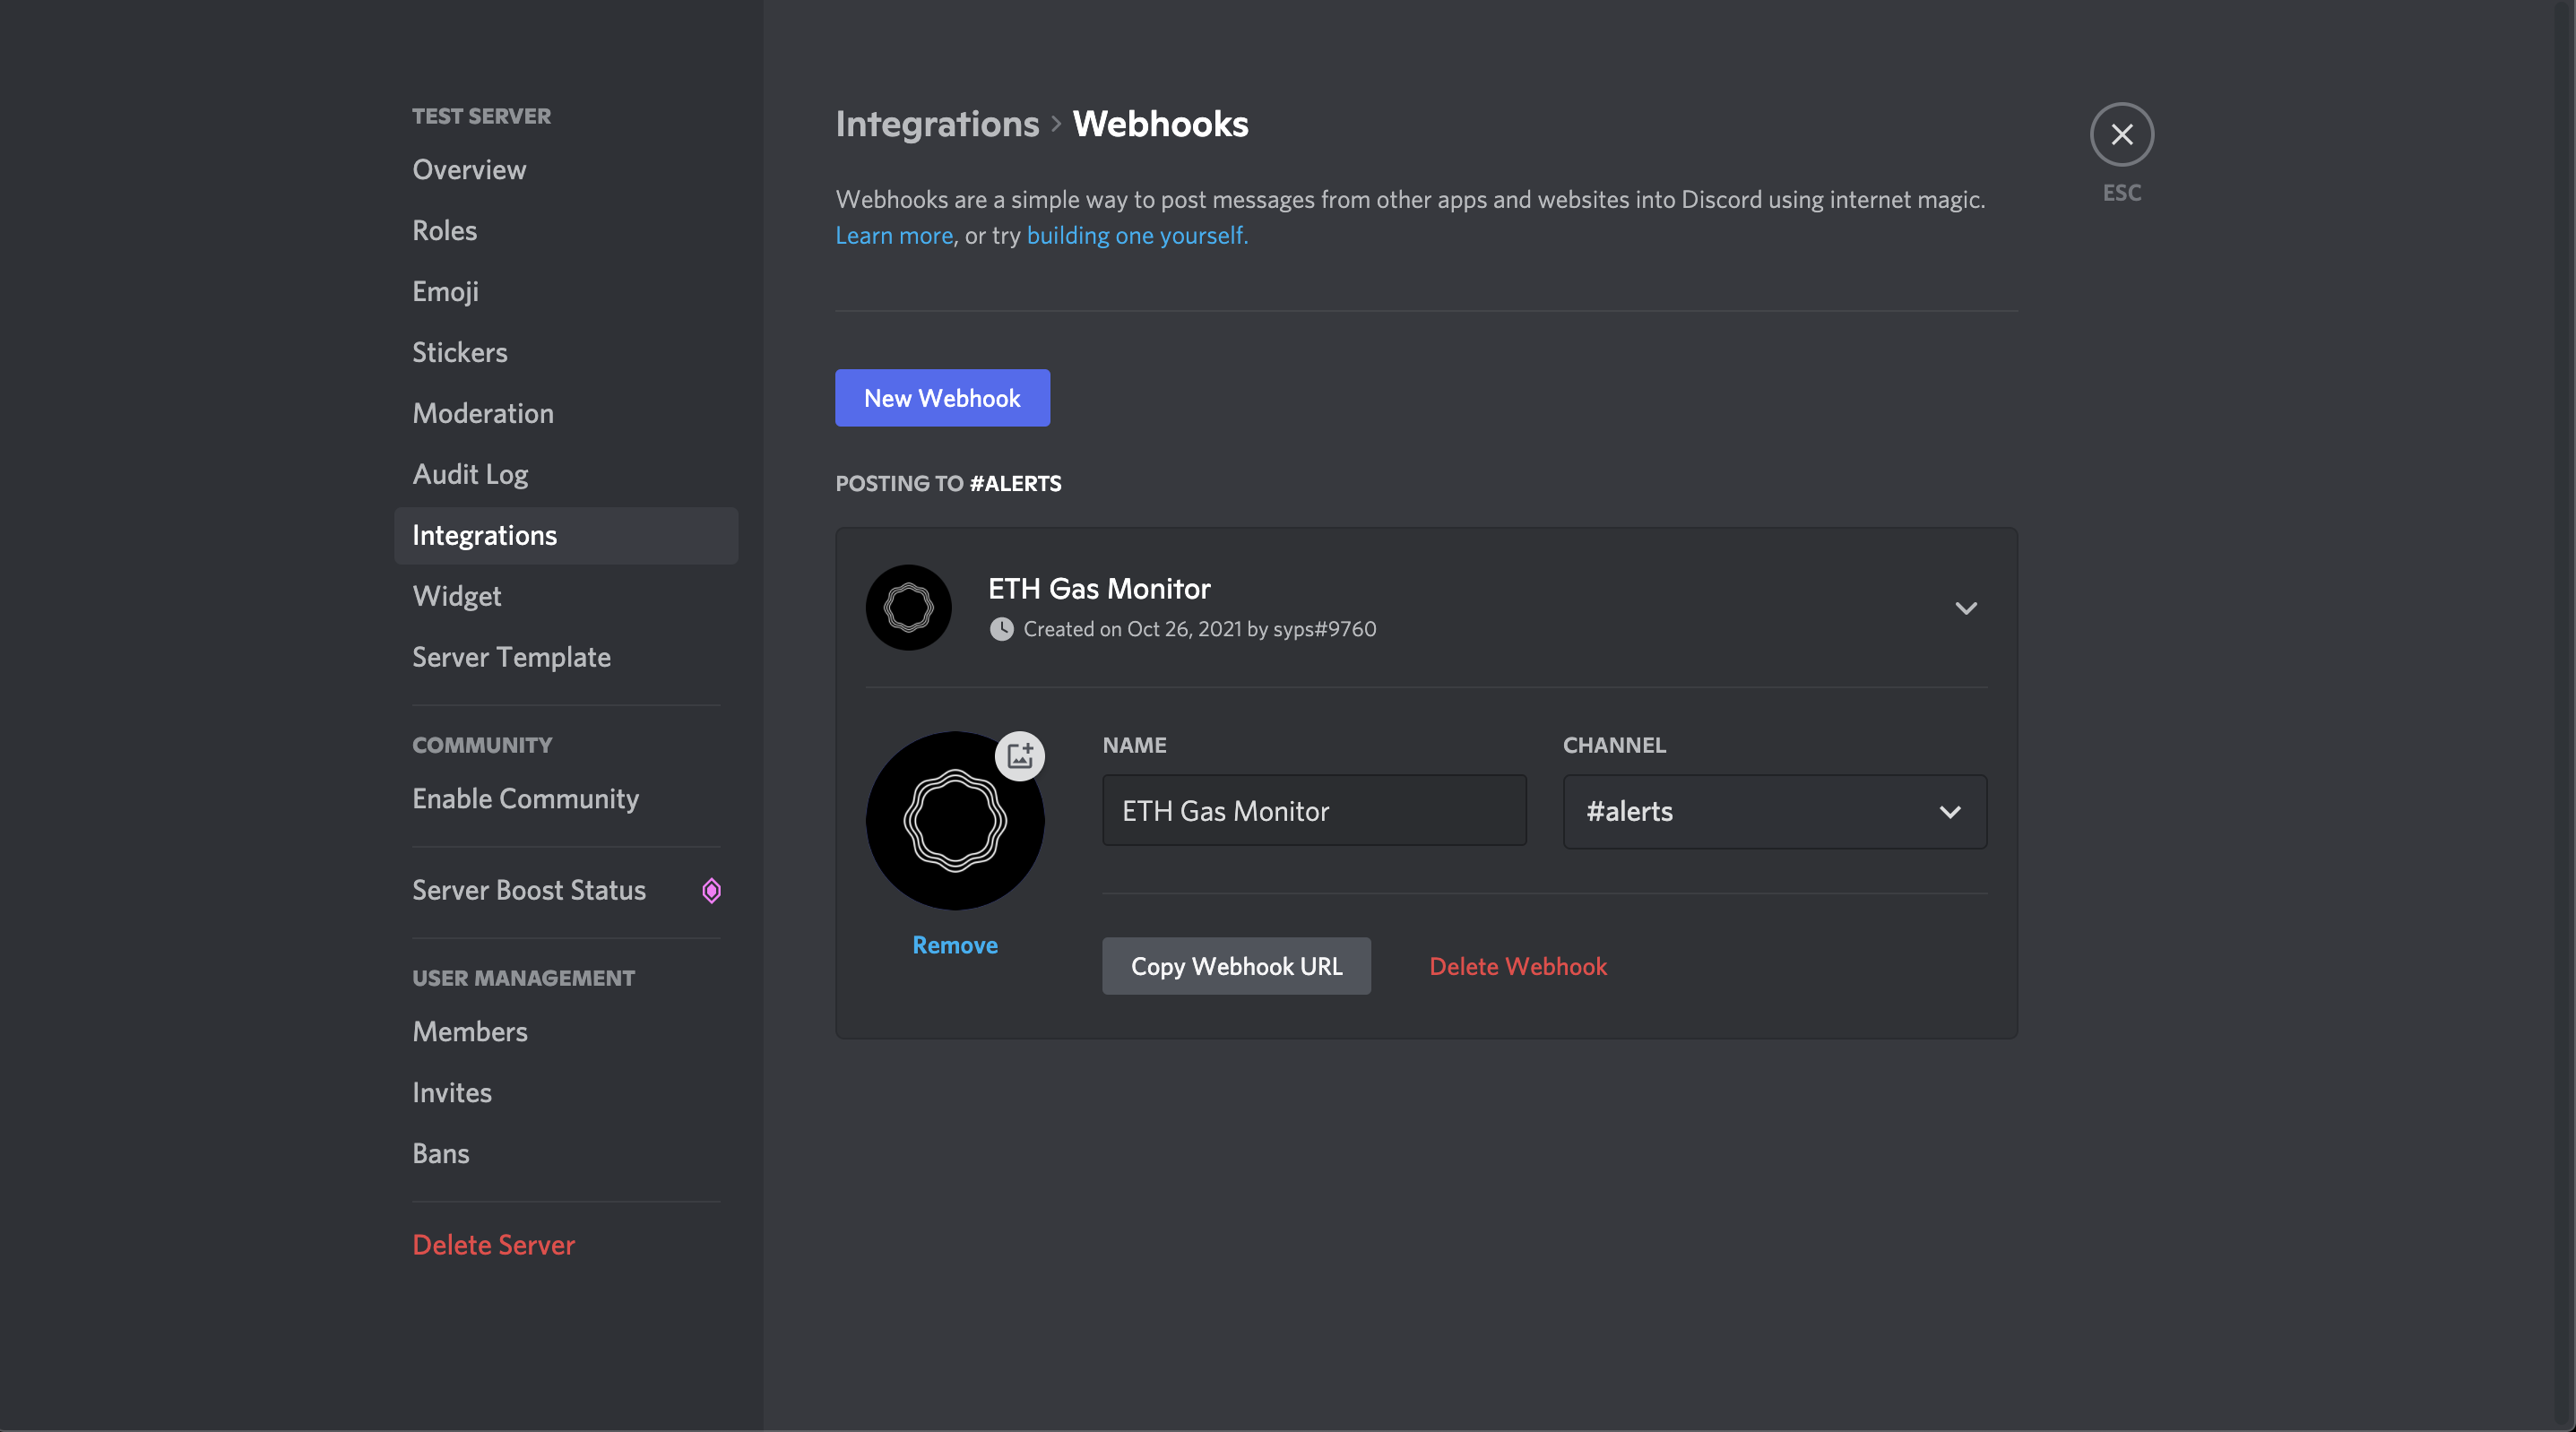Click the upload avatar image icon
Viewport: 2576px width, 1432px height.
[1019, 756]
